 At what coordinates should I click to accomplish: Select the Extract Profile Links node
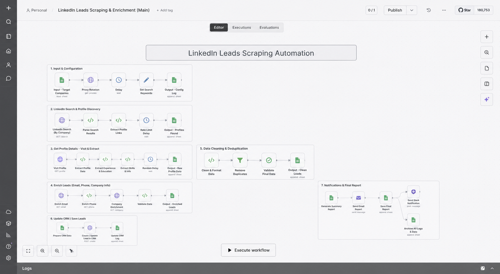[x=119, y=120]
